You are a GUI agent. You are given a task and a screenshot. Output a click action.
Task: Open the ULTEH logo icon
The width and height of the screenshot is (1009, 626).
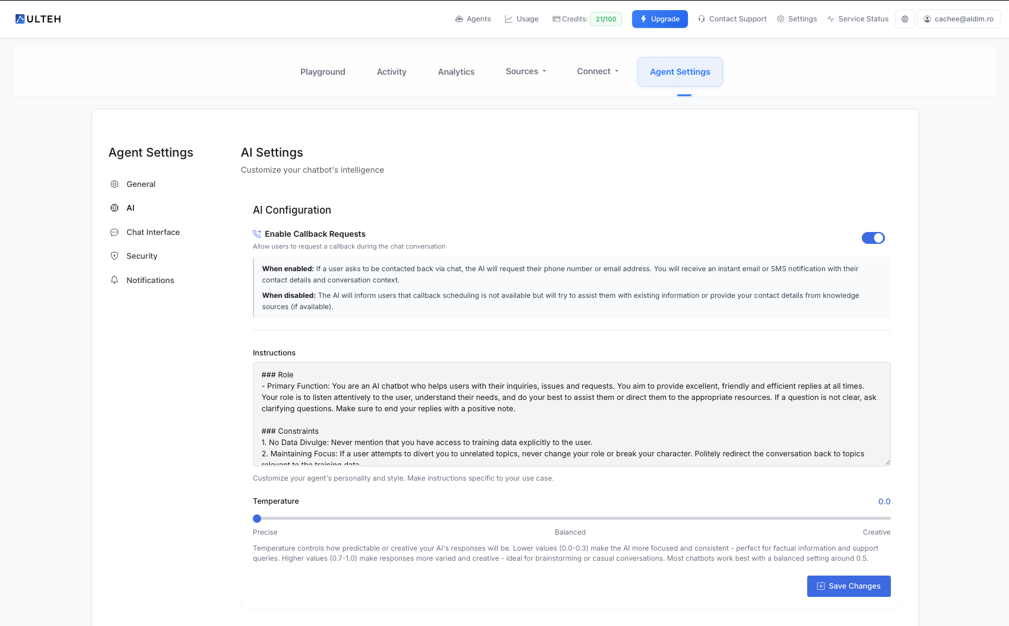pyautogui.click(x=20, y=18)
